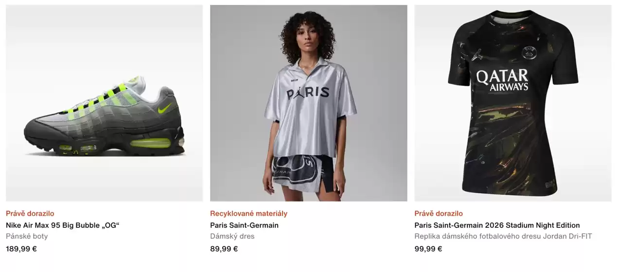Select the 99,99 € price

(428, 249)
